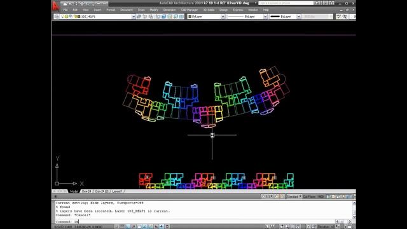Viewport: 407px width, 229px height.
Task: Switch to the Model tab
Action: pyautogui.click(x=74, y=191)
